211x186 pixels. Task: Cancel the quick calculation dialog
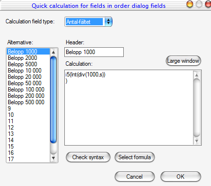(x=134, y=177)
